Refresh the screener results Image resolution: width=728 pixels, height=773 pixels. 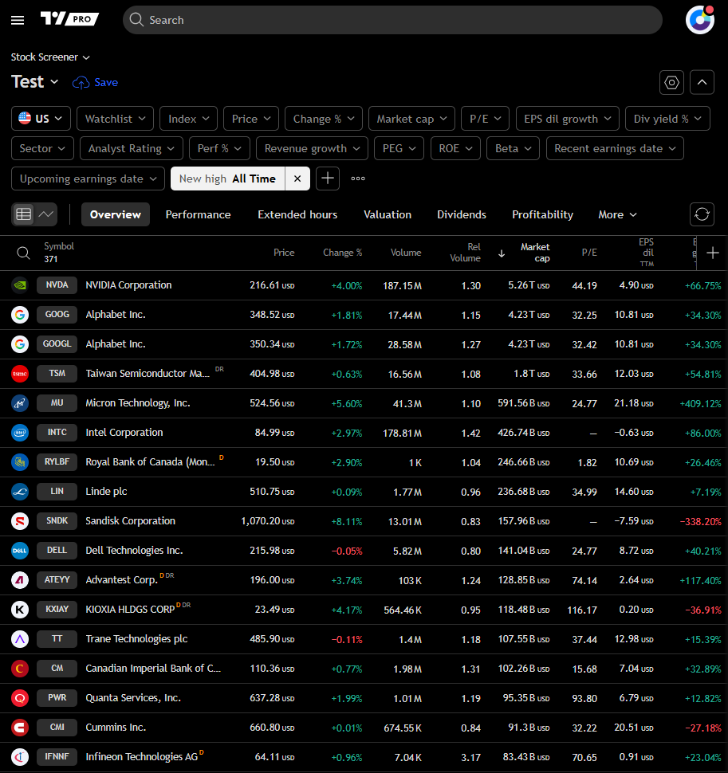coord(702,214)
